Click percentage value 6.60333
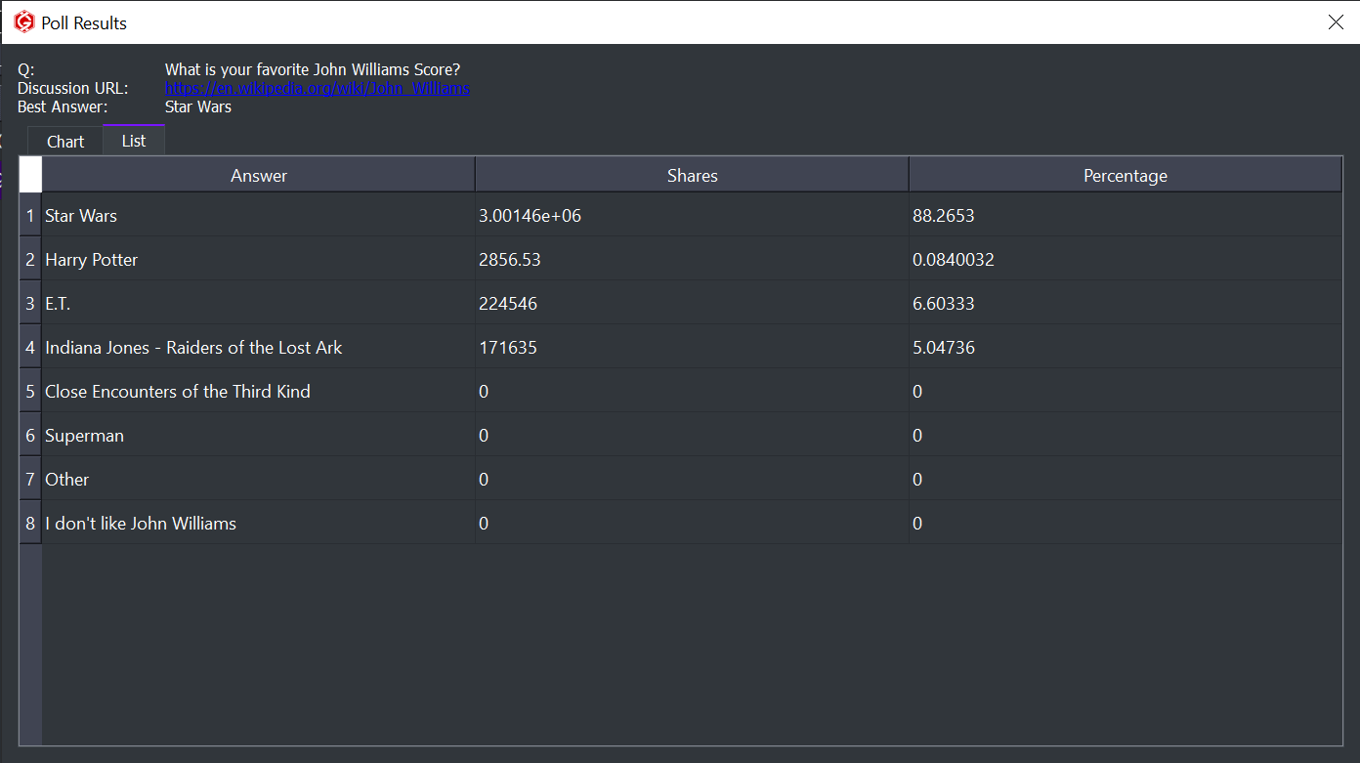 point(1126,303)
